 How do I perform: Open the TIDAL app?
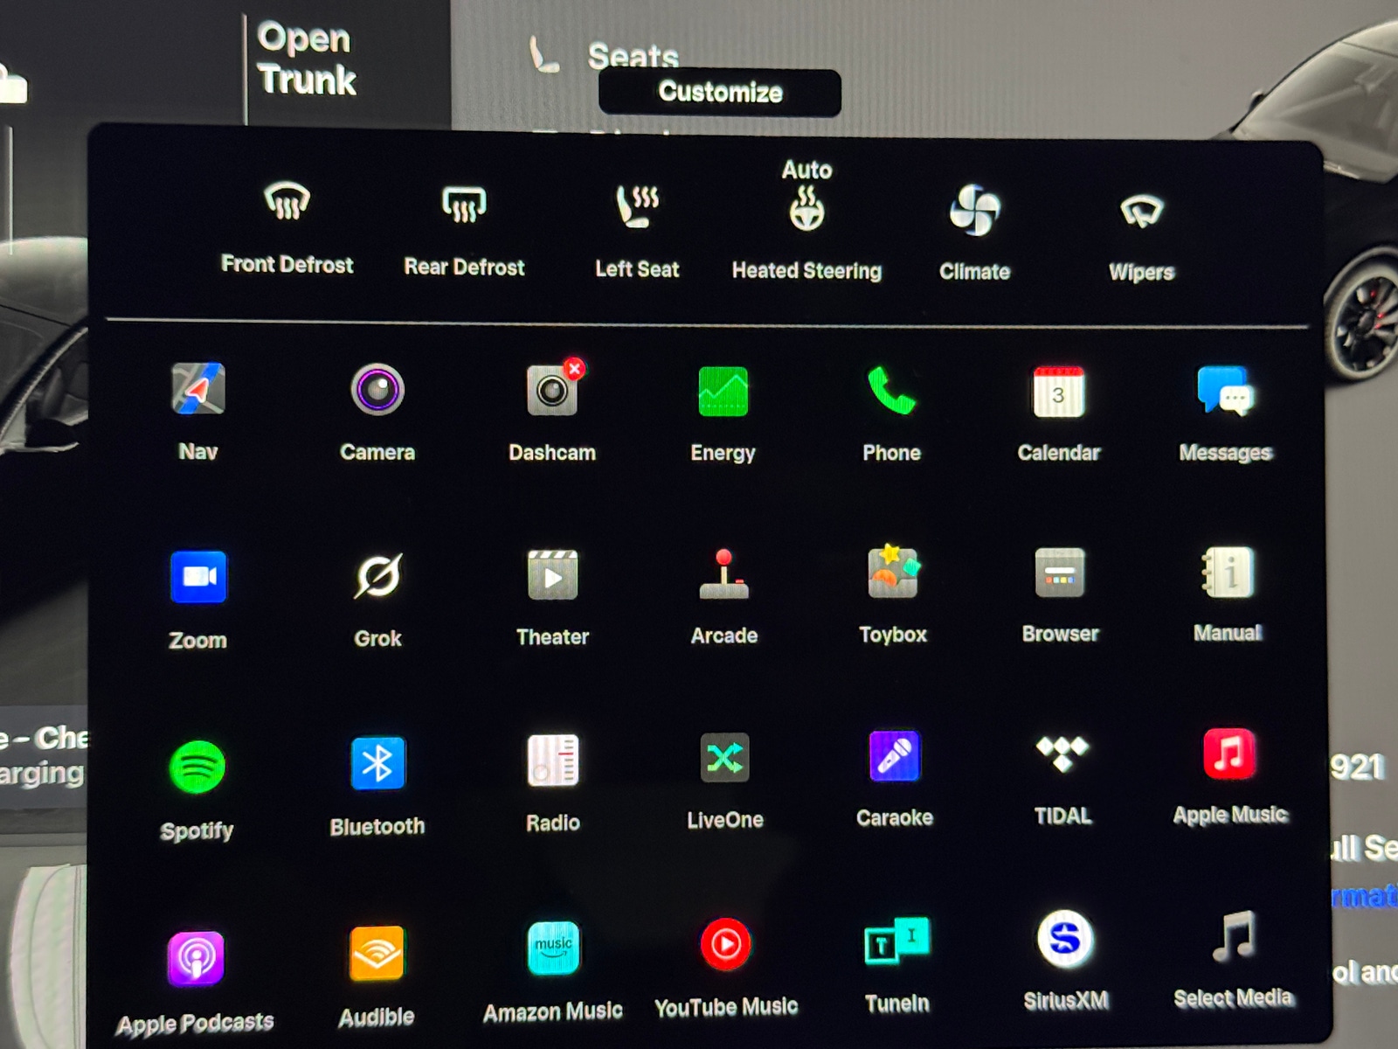(1062, 754)
